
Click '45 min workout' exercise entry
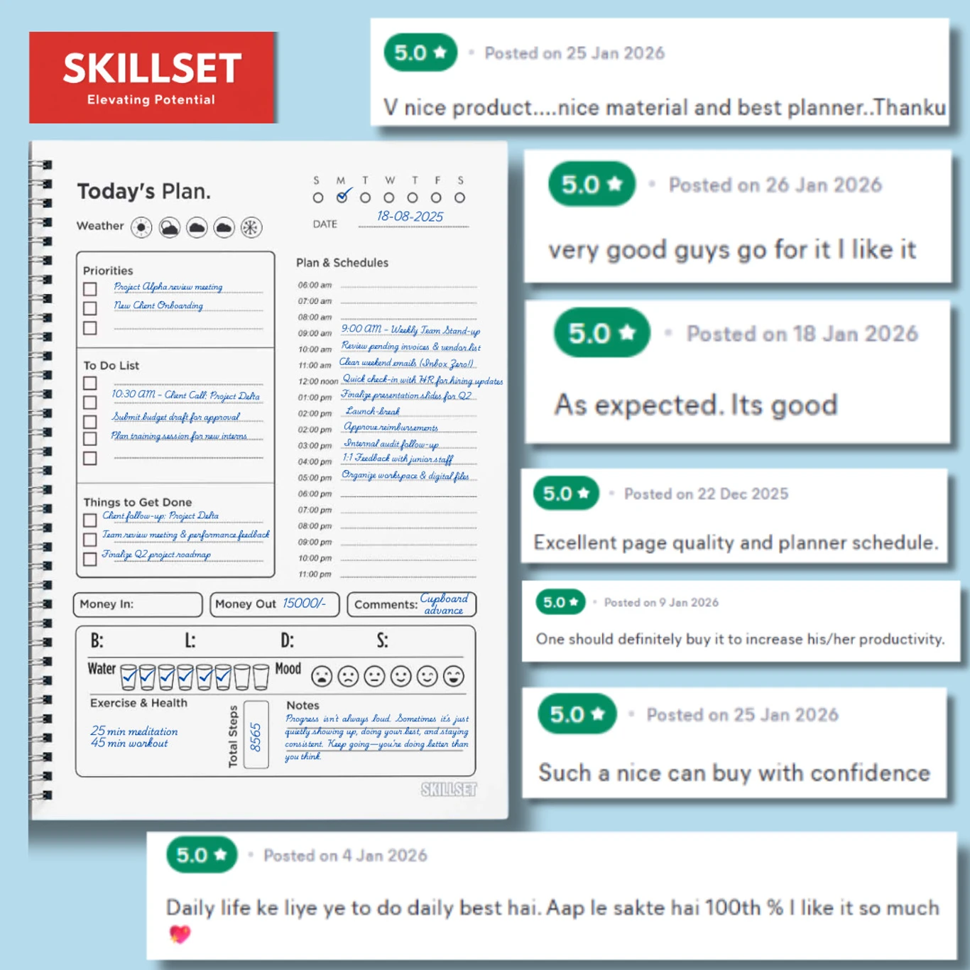tap(129, 743)
